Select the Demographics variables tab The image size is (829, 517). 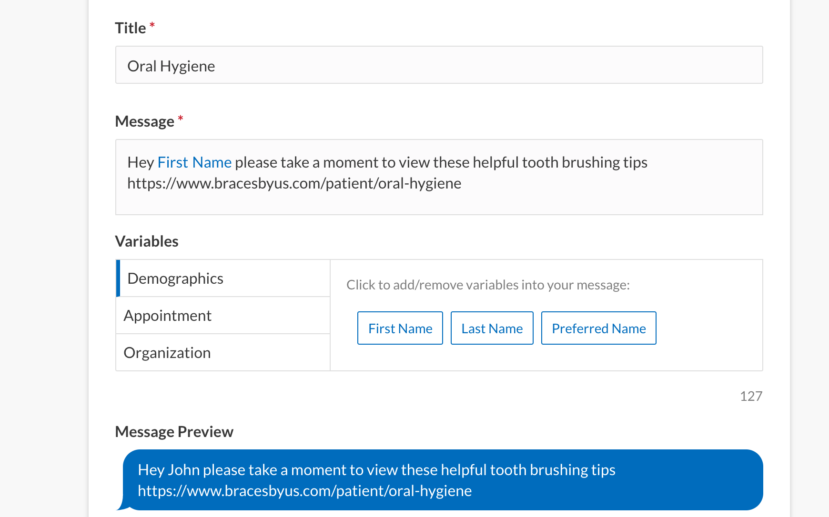pos(223,278)
